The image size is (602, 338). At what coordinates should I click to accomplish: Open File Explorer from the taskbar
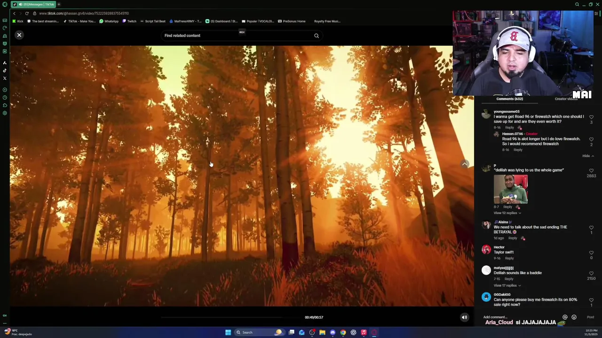[322, 332]
